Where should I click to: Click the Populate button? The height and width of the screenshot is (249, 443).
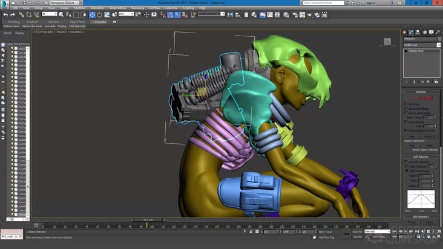(100, 22)
